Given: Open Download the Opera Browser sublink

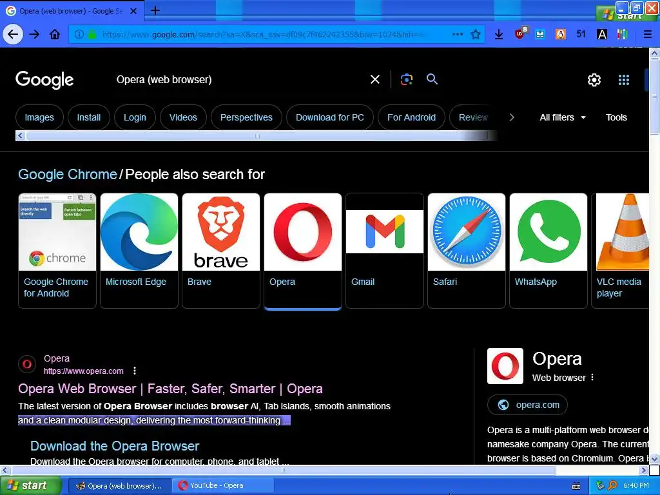Looking at the screenshot, I should point(115,446).
